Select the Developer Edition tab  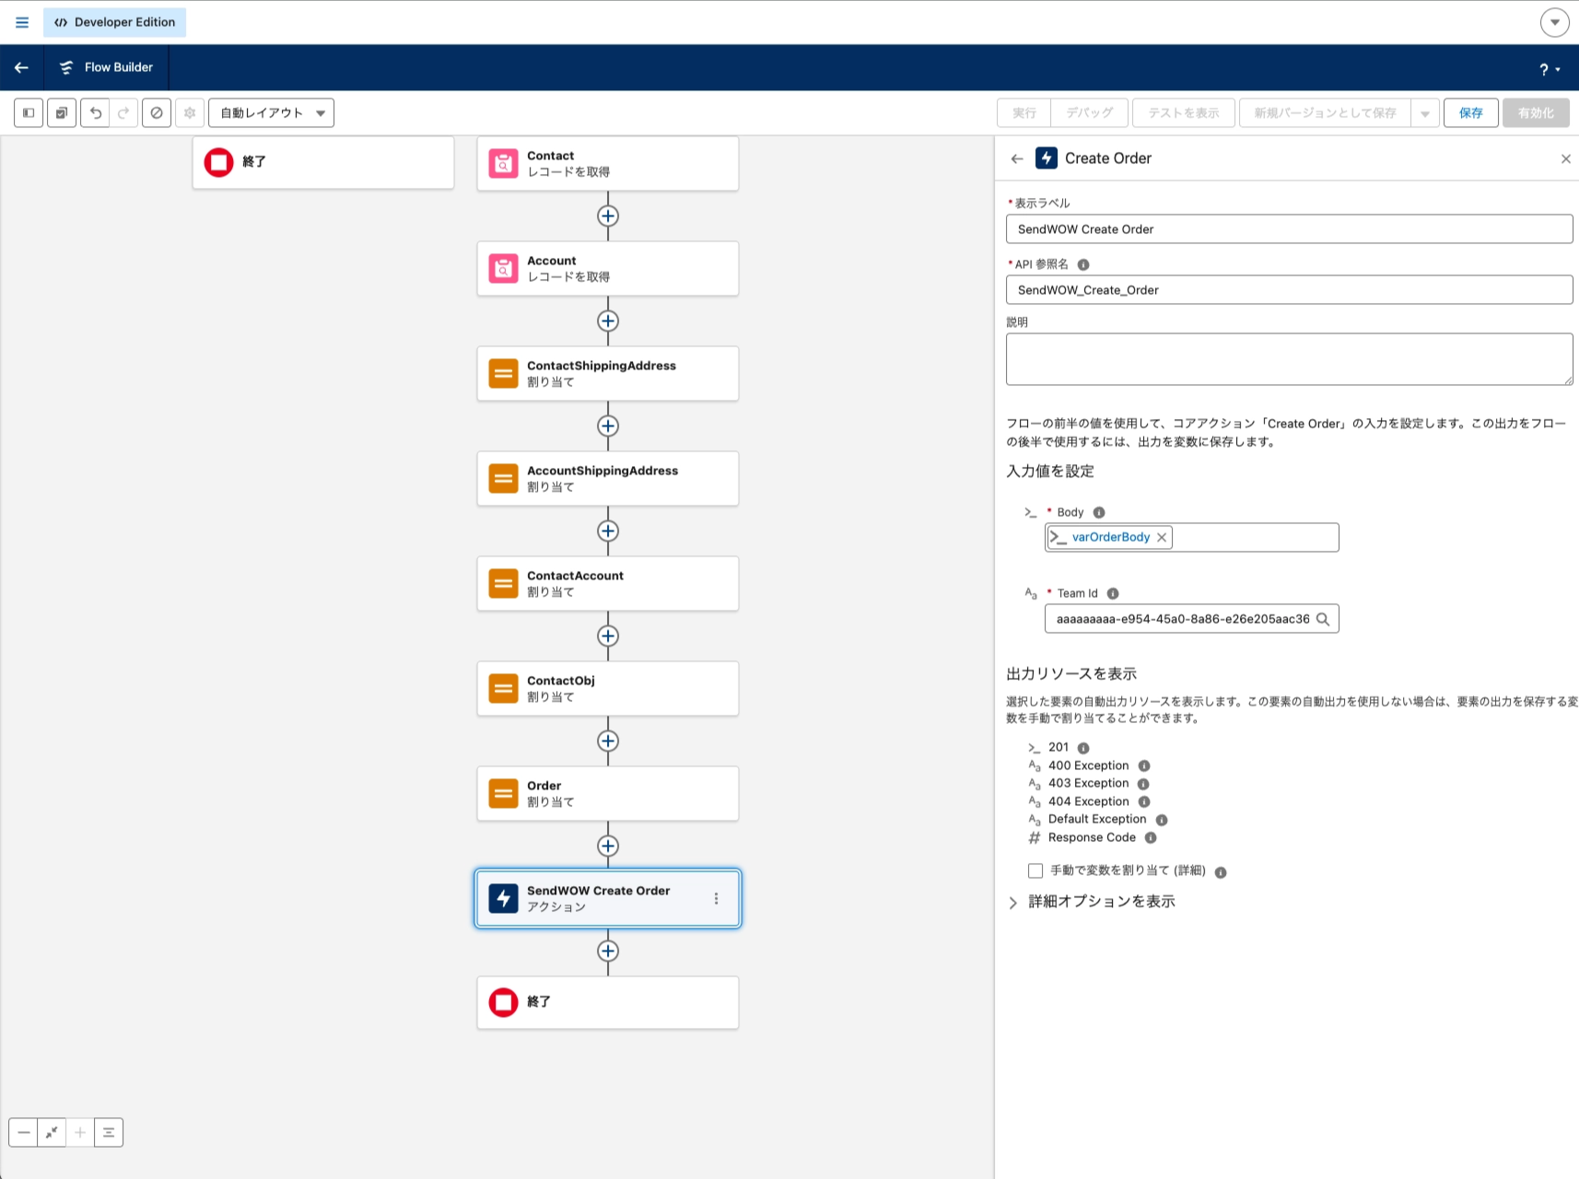[x=114, y=22]
